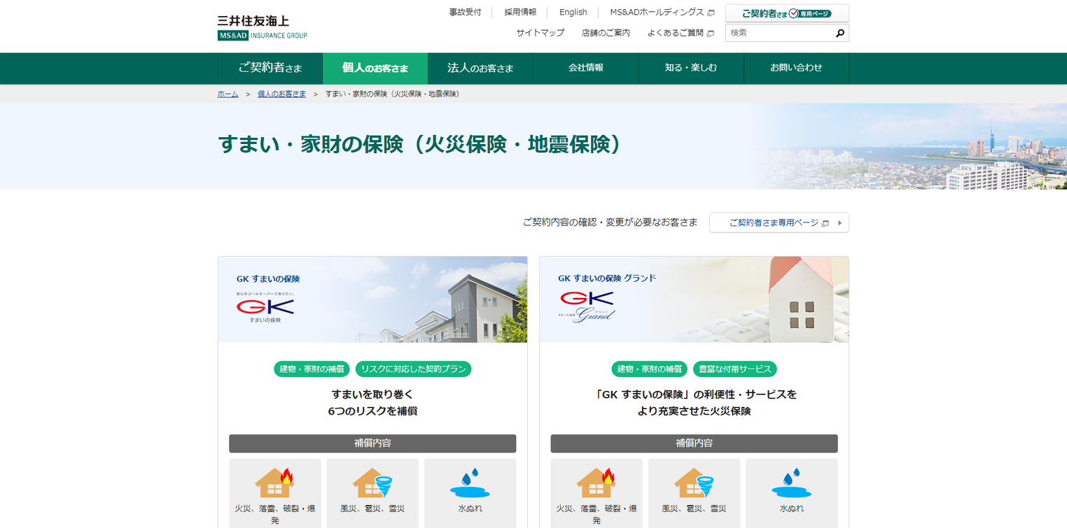
Task: Click ご契約内容の確認・変更が必要なお客さま text
Action: click(611, 222)
